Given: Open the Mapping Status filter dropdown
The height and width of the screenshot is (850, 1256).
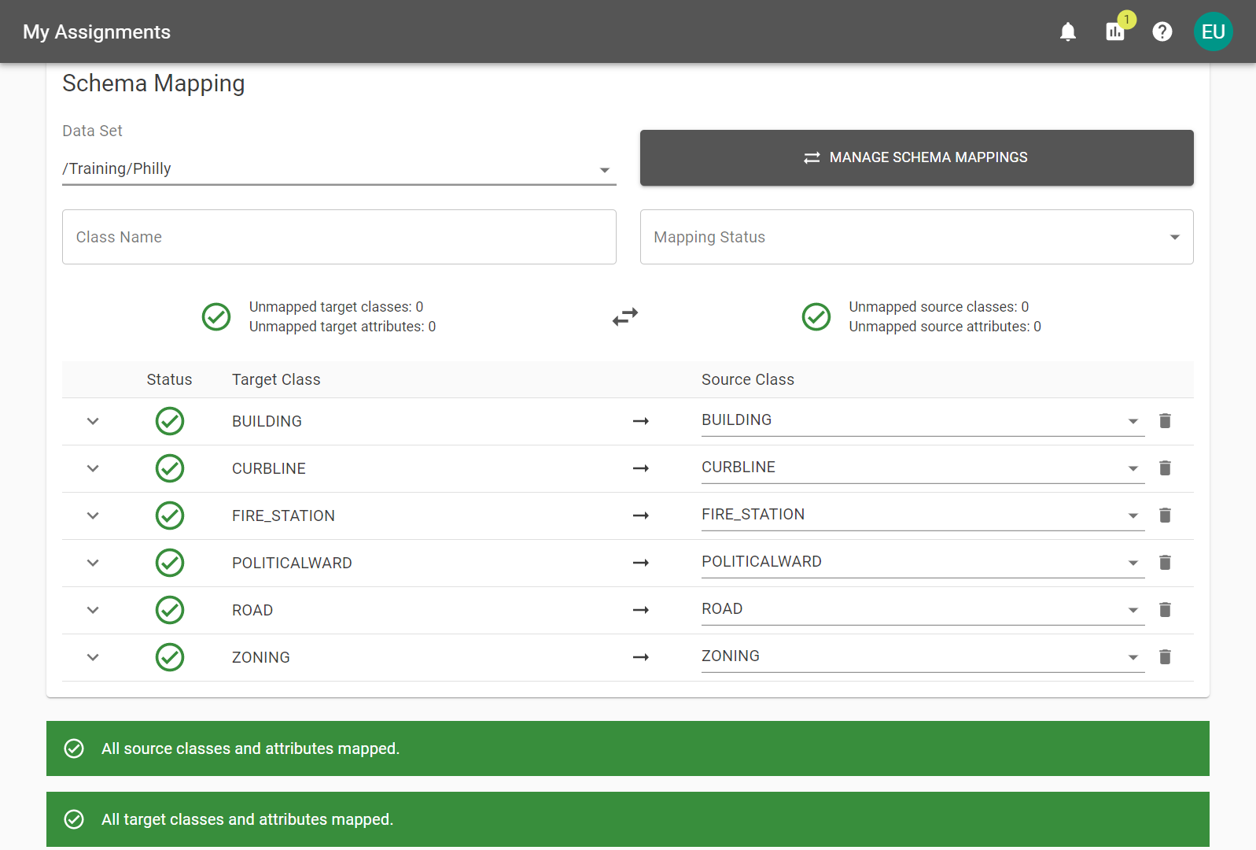Looking at the screenshot, I should click(916, 237).
